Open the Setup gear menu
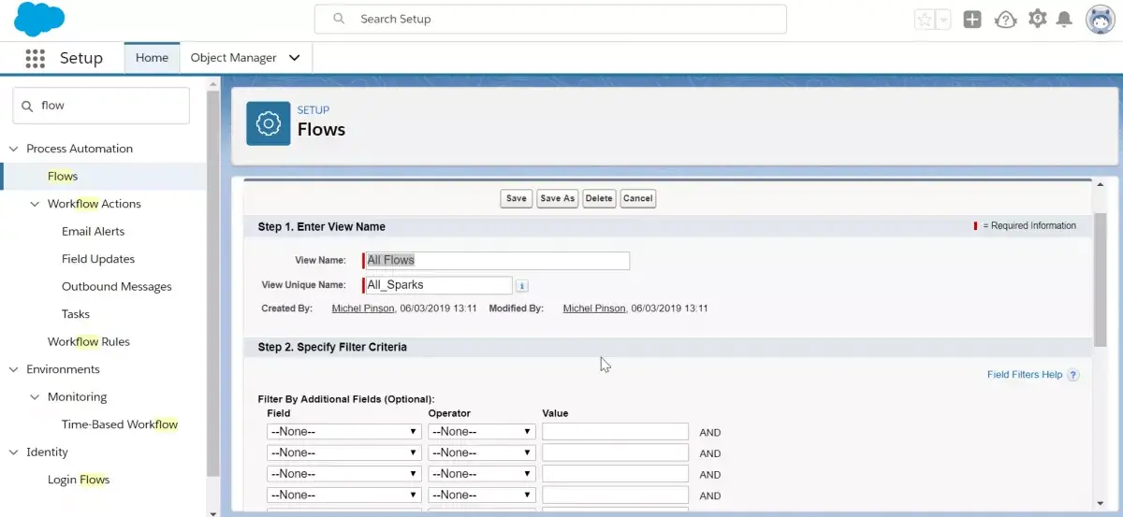This screenshot has width=1123, height=517. pos(1037,19)
